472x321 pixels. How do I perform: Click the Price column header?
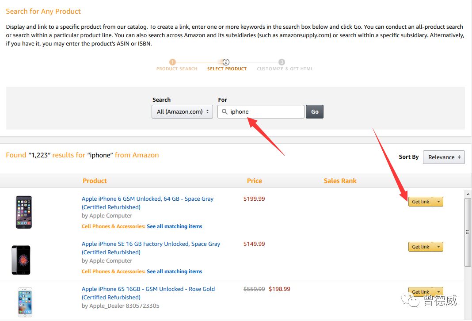(x=255, y=181)
